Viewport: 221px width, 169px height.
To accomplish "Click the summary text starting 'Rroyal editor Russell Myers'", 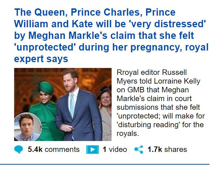I will [160, 103].
